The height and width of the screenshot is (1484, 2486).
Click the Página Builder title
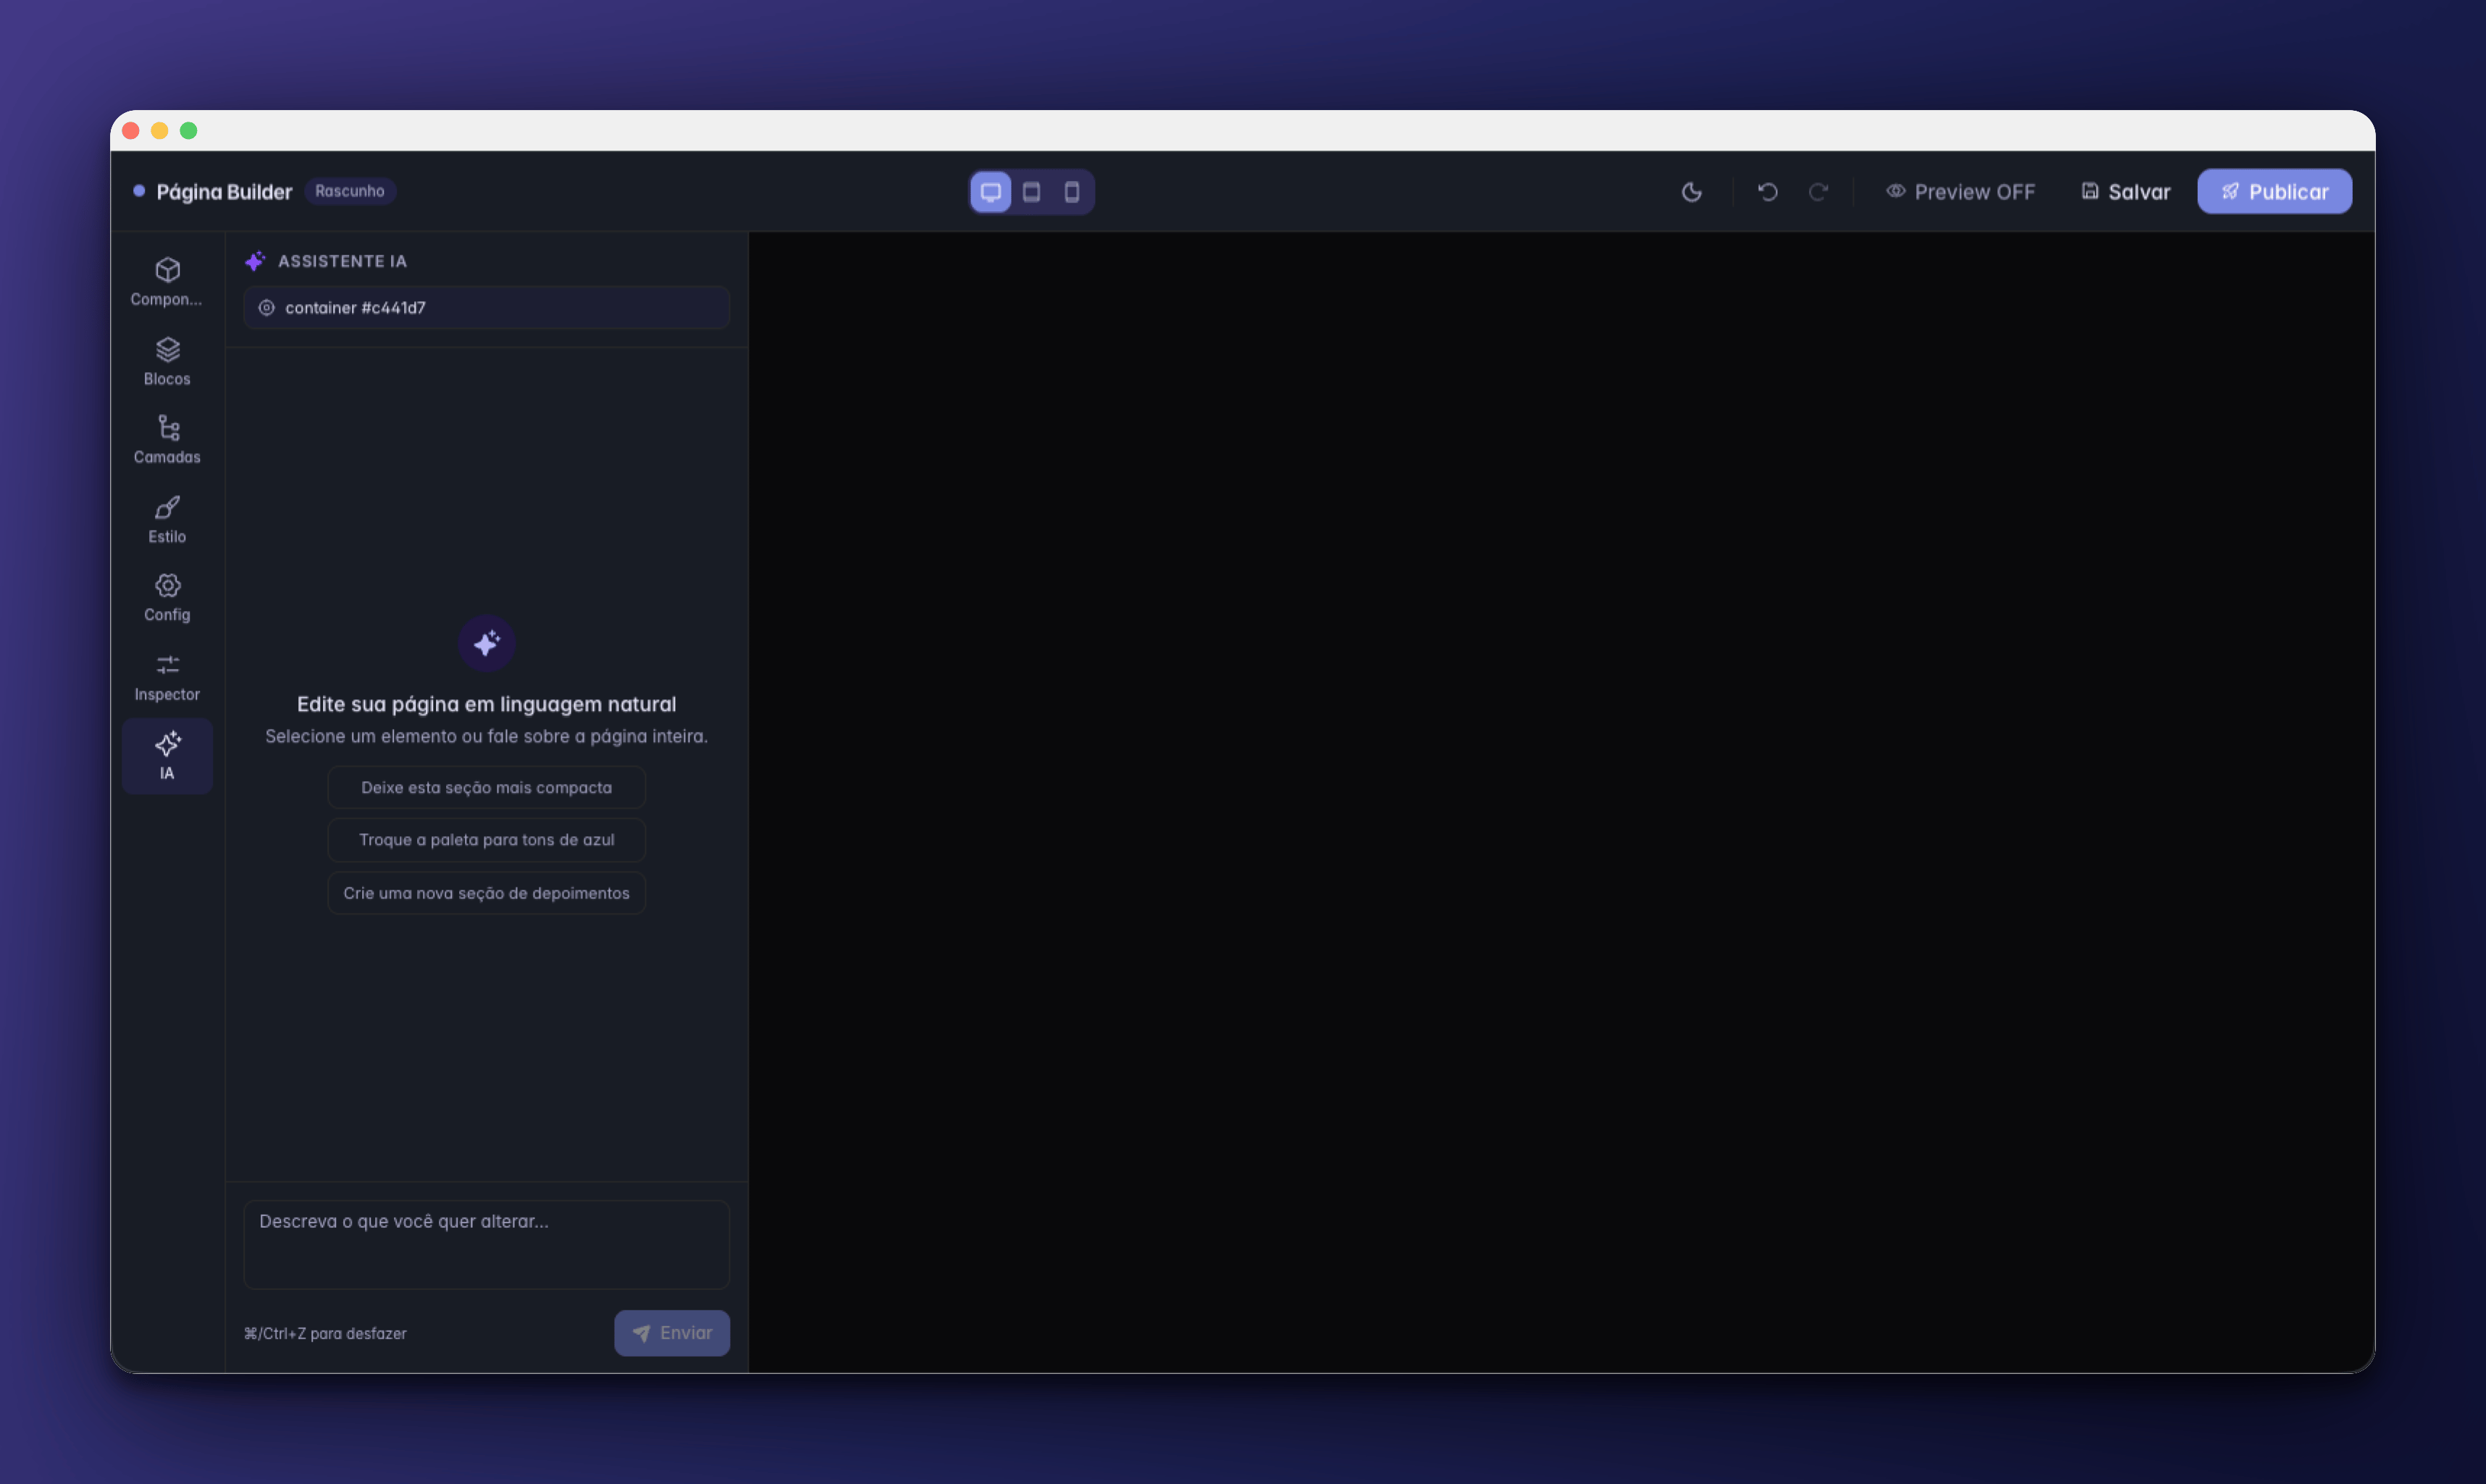pyautogui.click(x=224, y=192)
